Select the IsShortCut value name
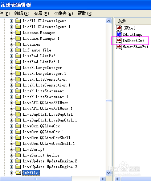 [x=133, y=41]
